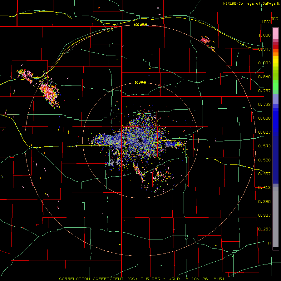Viewport: 281px width, 281px height.
Task: Click the TH threshold label
Action: pyautogui.click(x=268, y=243)
